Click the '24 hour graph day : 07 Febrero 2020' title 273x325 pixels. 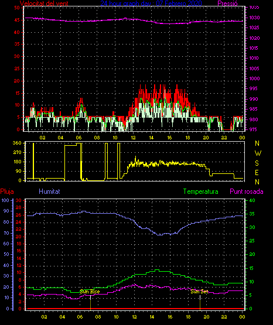151,4
